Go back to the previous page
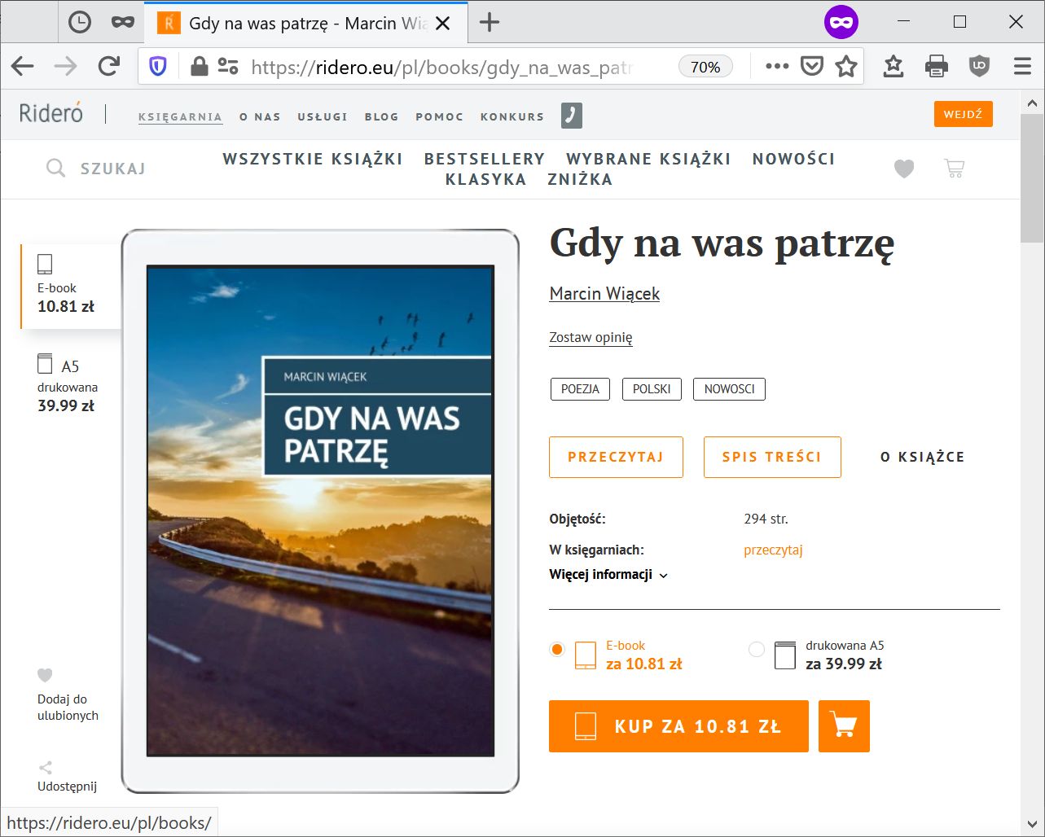This screenshot has height=837, width=1045. coord(23,67)
